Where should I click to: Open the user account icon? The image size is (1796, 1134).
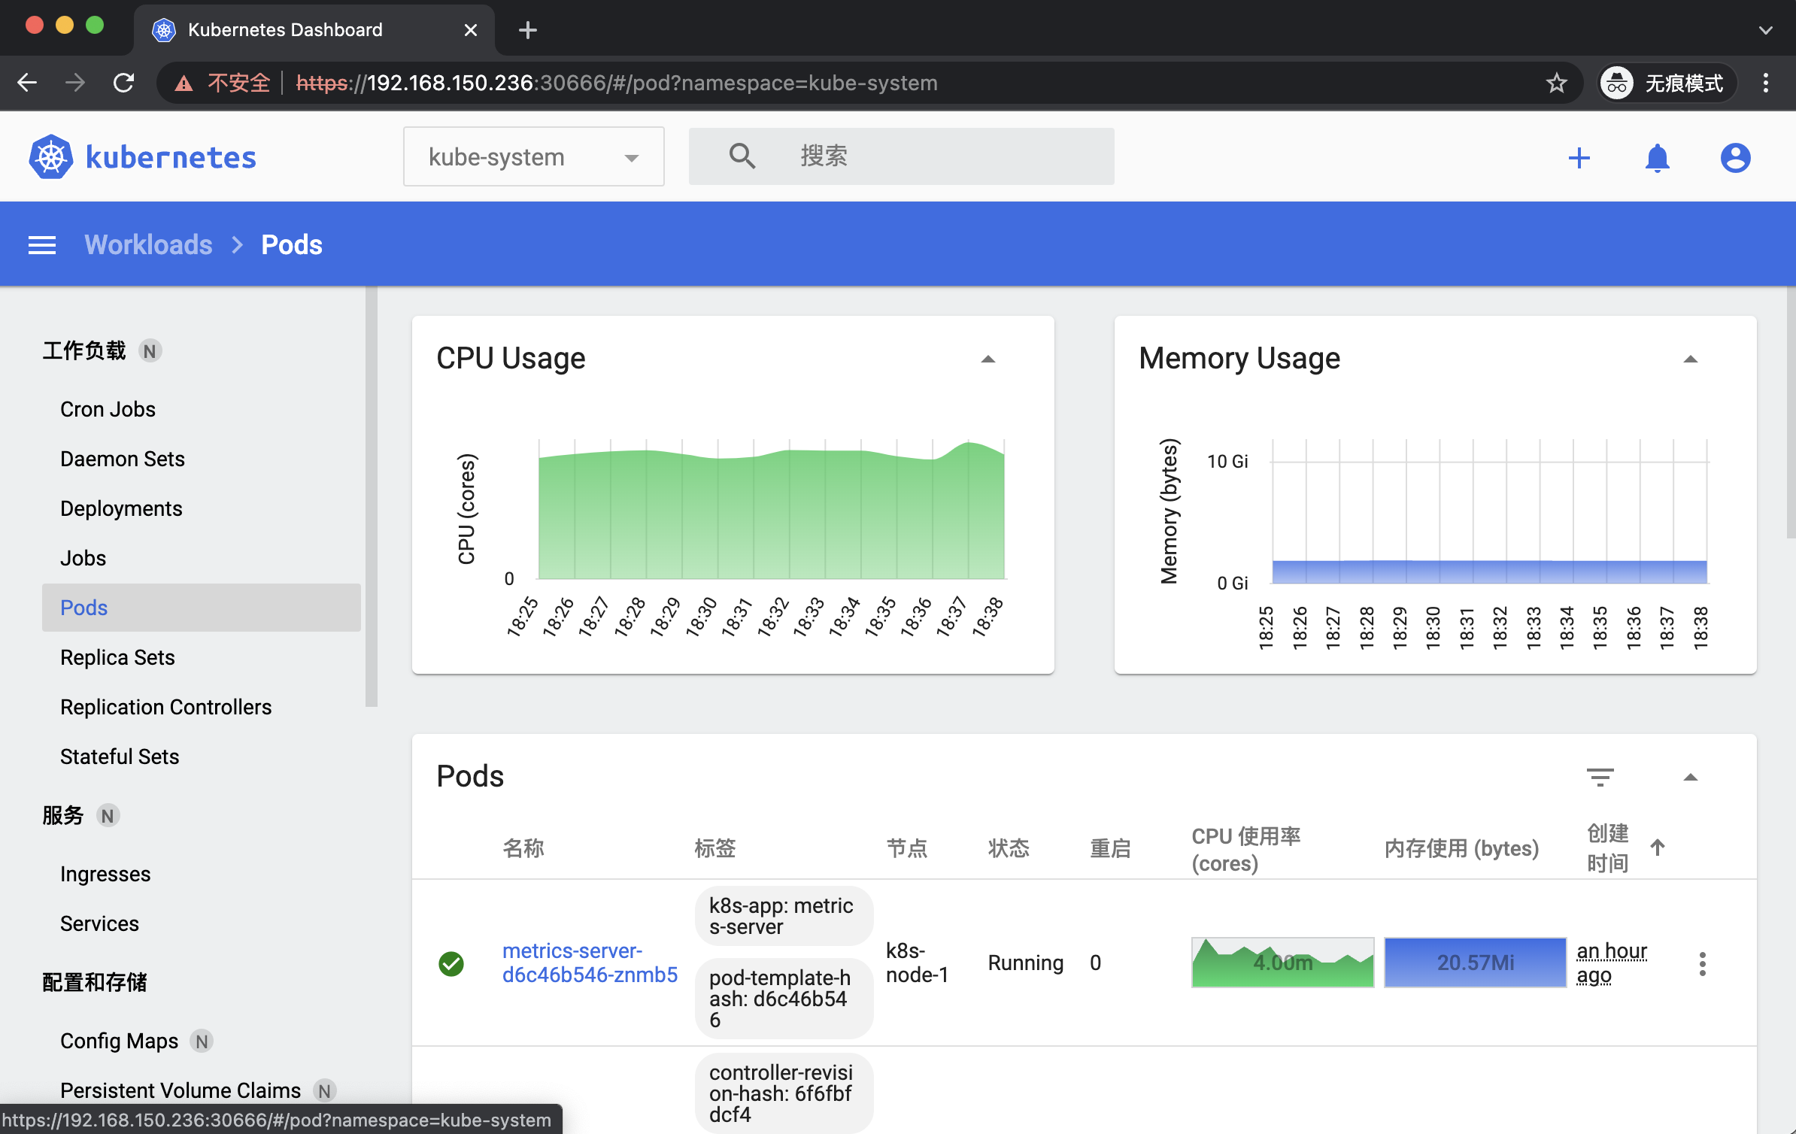[1736, 158]
